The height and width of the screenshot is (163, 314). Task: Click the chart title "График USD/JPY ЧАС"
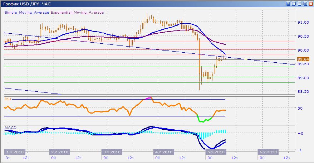pyautogui.click(x=26, y=4)
